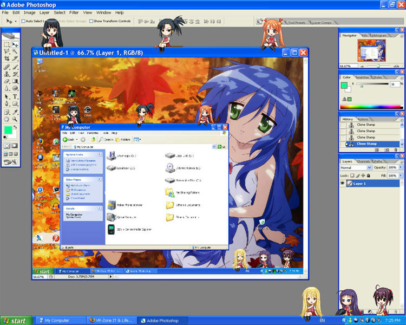Hide Layer 1 using eye icon

tap(343, 184)
